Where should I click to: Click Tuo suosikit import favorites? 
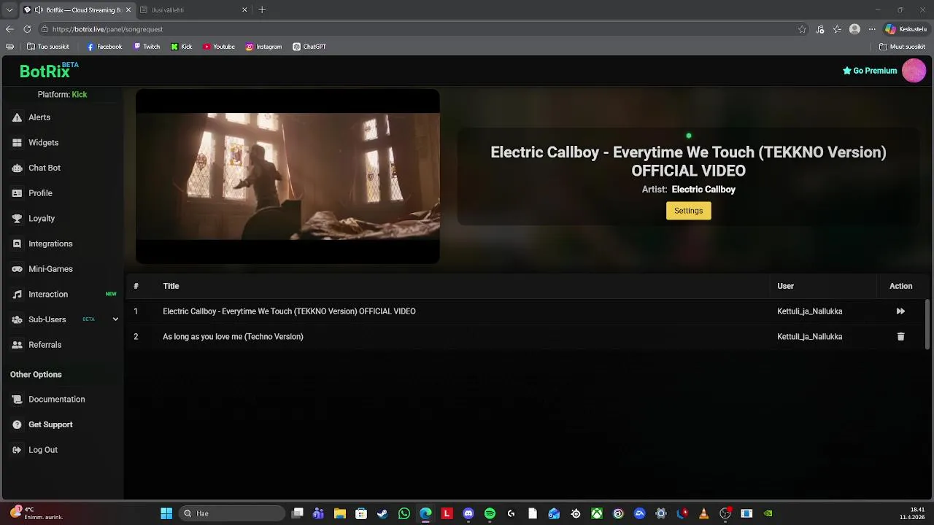click(48, 47)
